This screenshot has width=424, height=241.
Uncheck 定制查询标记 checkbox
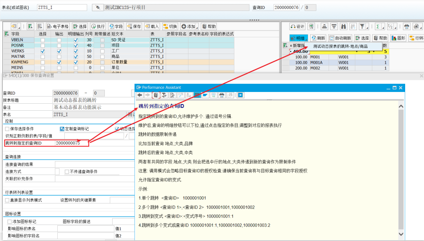coord(62,129)
